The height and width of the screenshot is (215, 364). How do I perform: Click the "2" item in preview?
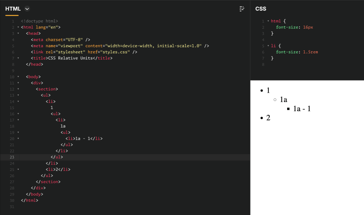click(268, 118)
